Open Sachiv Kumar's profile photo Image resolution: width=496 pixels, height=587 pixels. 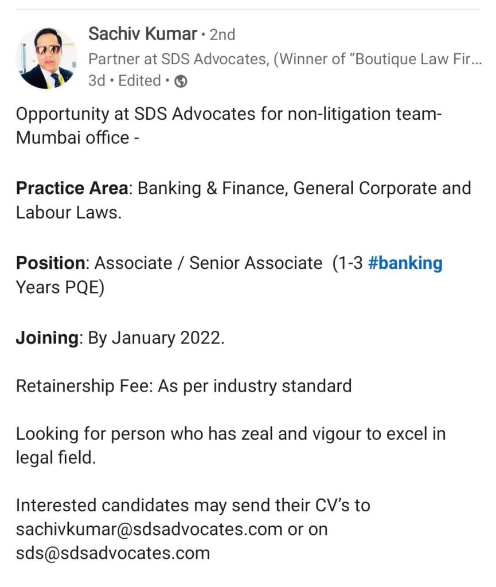(47, 58)
